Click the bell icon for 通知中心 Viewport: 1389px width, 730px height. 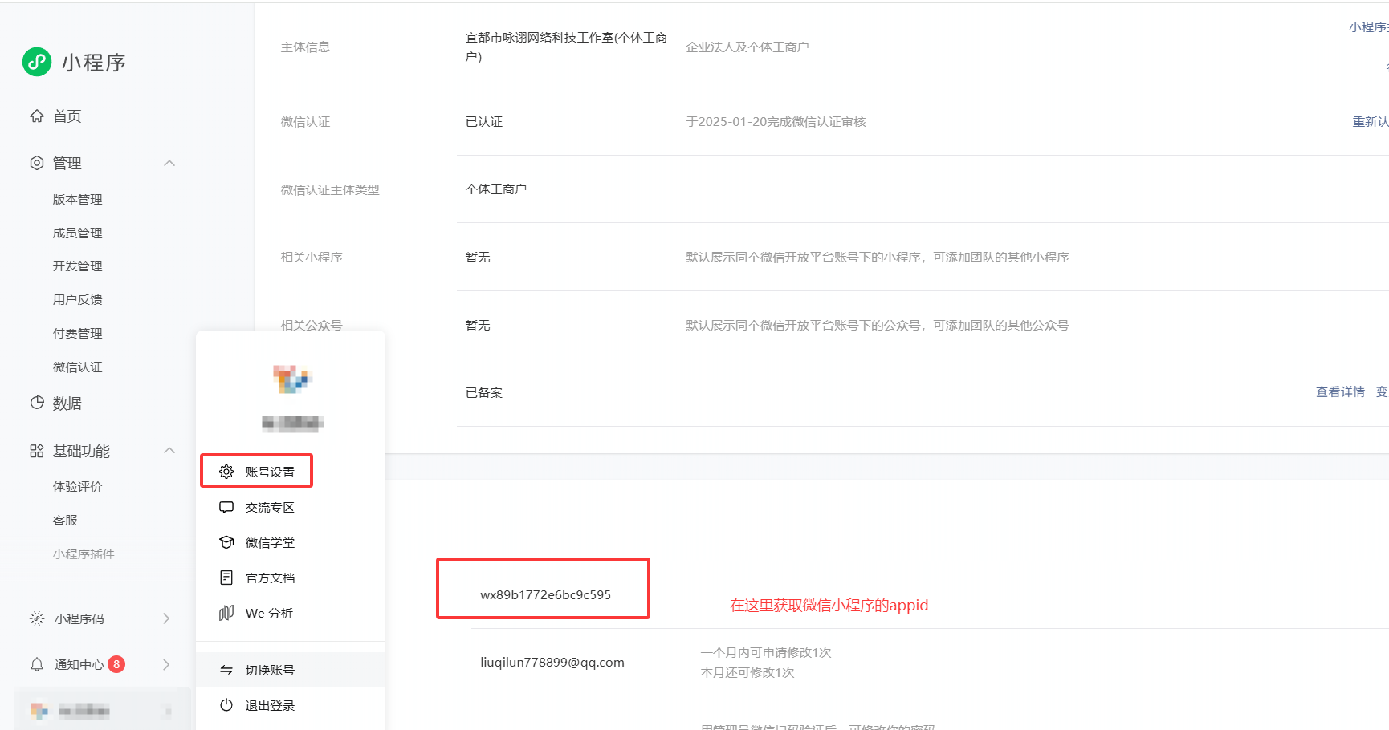tap(37, 664)
